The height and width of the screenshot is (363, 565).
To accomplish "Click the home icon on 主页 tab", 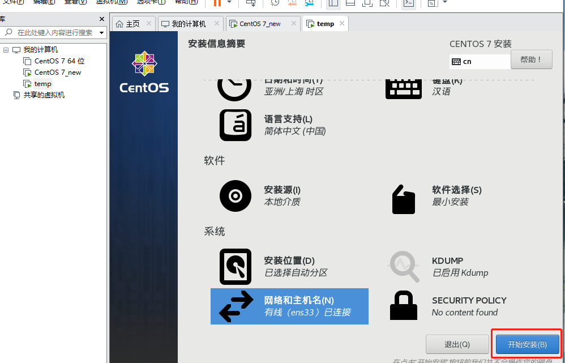I will (x=119, y=24).
